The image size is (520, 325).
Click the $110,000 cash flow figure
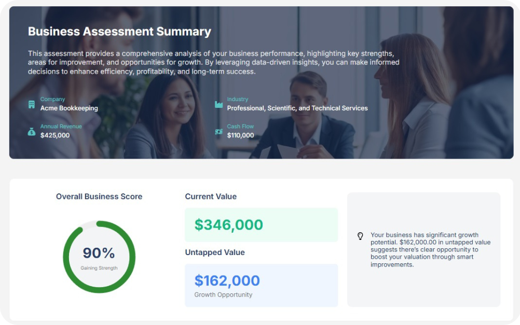(x=240, y=135)
